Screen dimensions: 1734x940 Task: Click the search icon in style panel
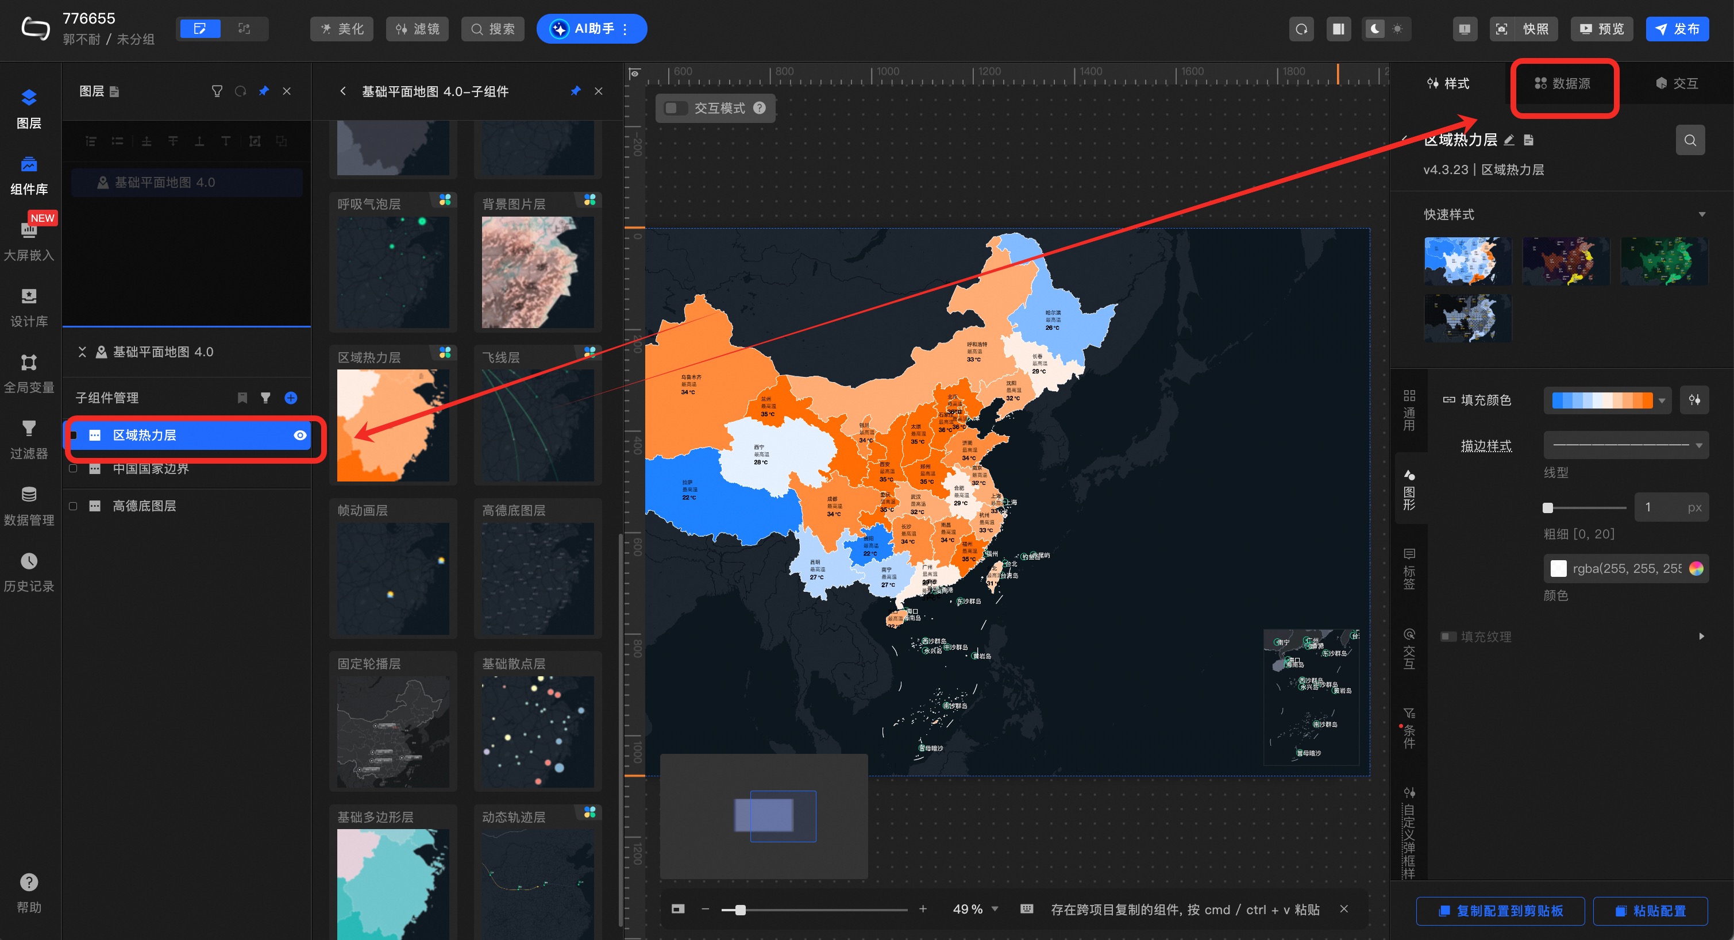coord(1690,140)
